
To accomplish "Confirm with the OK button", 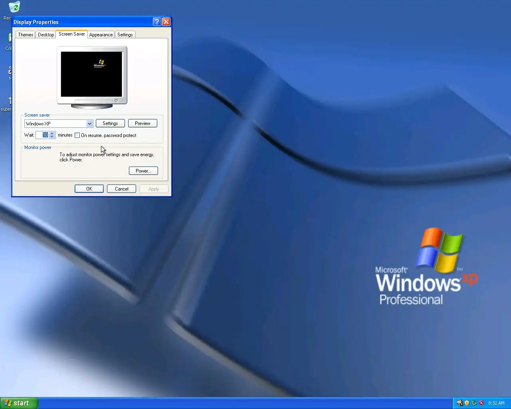I will pos(89,189).
